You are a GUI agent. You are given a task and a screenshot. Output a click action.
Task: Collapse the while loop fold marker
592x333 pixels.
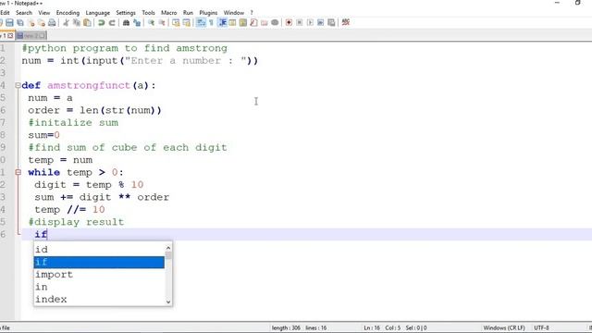click(18, 172)
